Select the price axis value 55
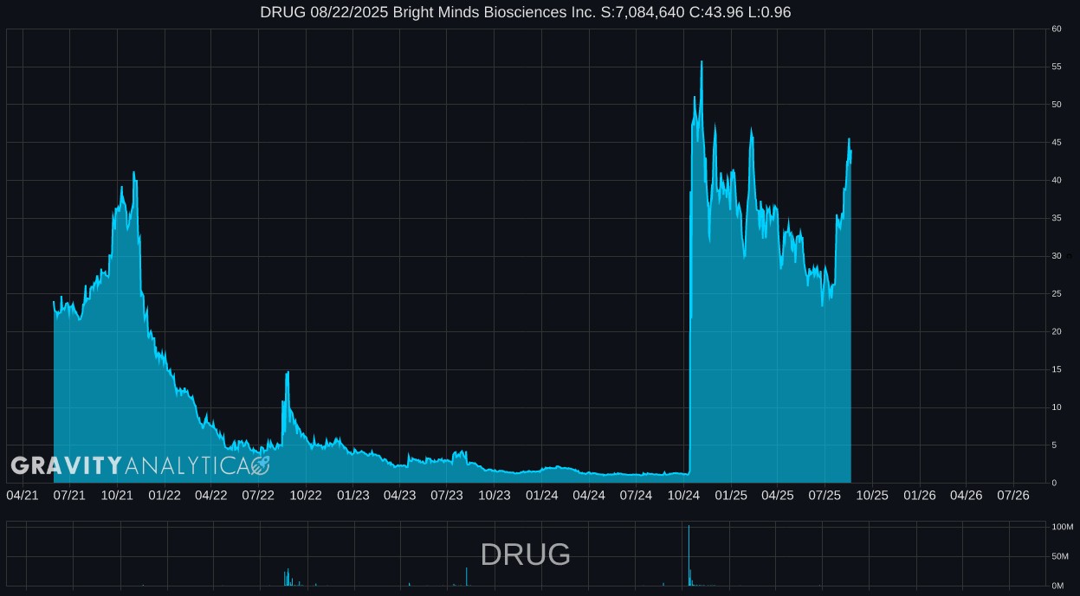 [x=1057, y=67]
